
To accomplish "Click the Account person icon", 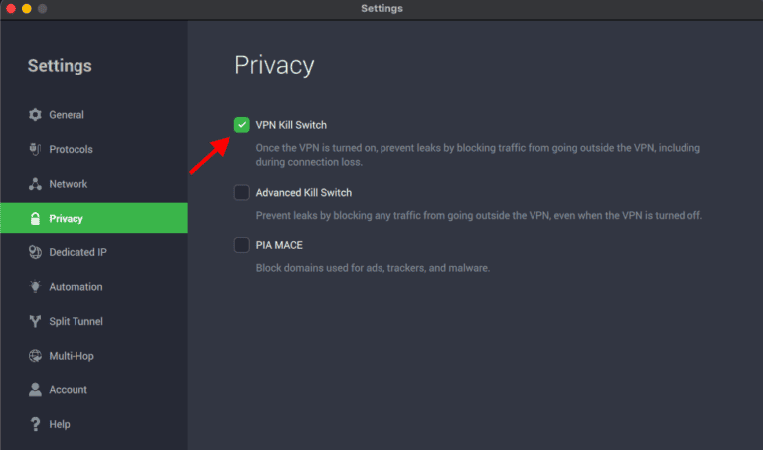I will click(35, 390).
